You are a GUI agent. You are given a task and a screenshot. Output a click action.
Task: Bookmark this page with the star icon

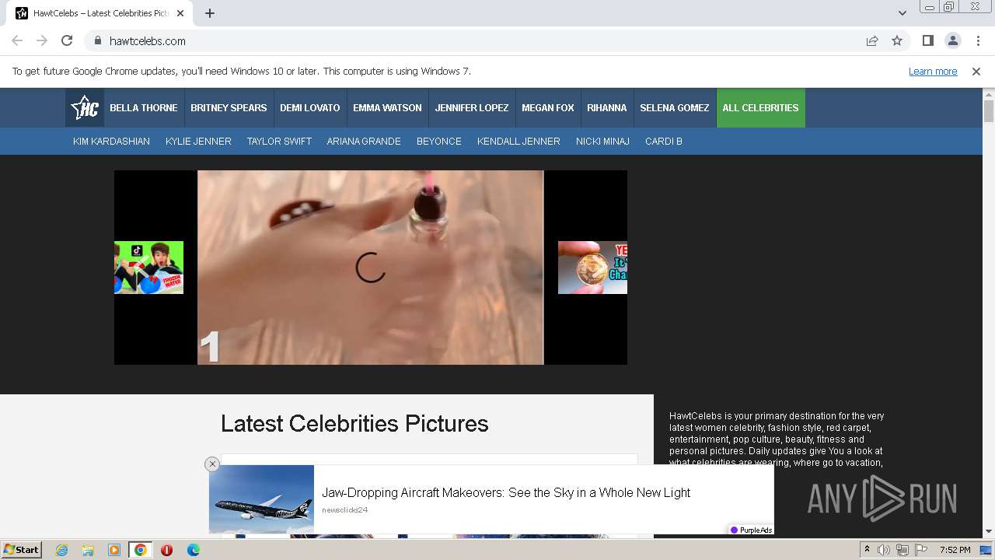coord(897,40)
